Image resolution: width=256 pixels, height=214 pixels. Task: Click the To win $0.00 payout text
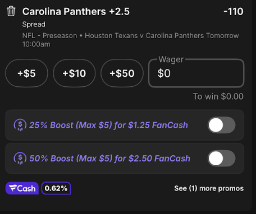coord(218,96)
